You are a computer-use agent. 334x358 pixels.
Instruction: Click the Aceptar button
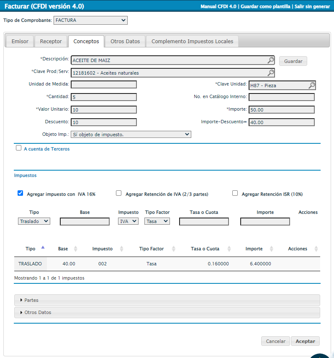click(305, 341)
